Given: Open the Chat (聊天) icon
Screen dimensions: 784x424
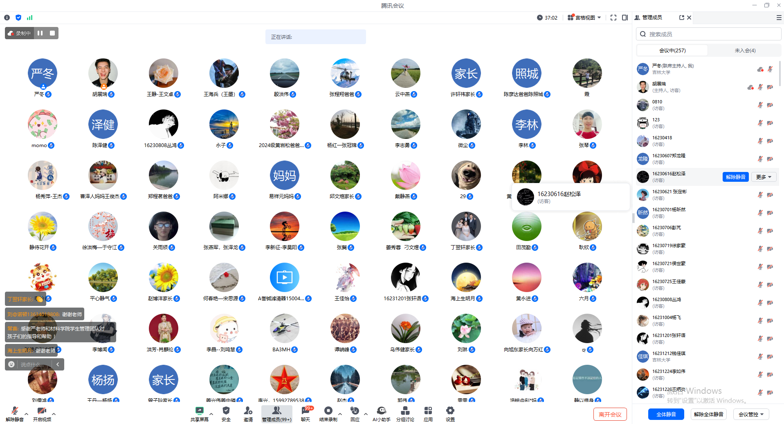Looking at the screenshot, I should point(306,413).
